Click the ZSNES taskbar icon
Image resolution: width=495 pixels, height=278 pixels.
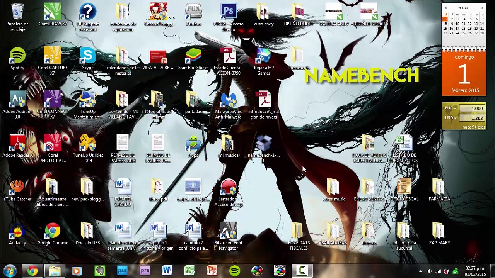279,271
